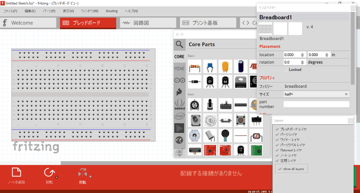Image resolution: width=360 pixels, height=193 pixels.
Task: Open the ヘルプ(H) menu
Action: [x=131, y=11]
